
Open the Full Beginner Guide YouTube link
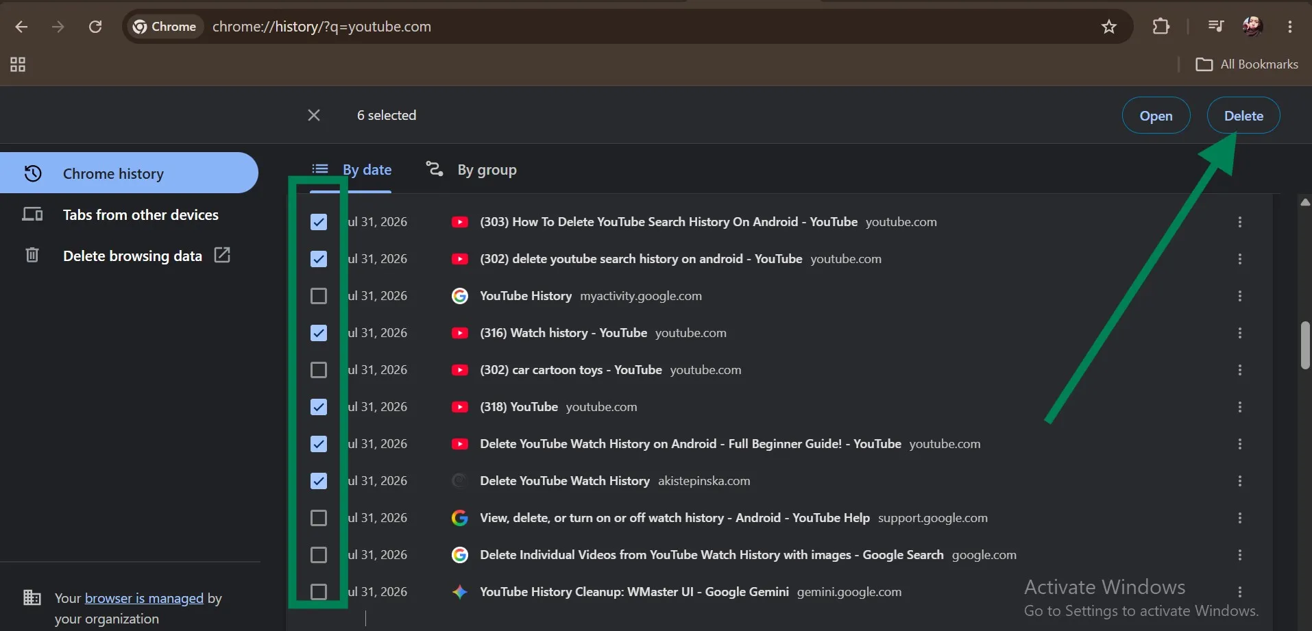pos(690,444)
